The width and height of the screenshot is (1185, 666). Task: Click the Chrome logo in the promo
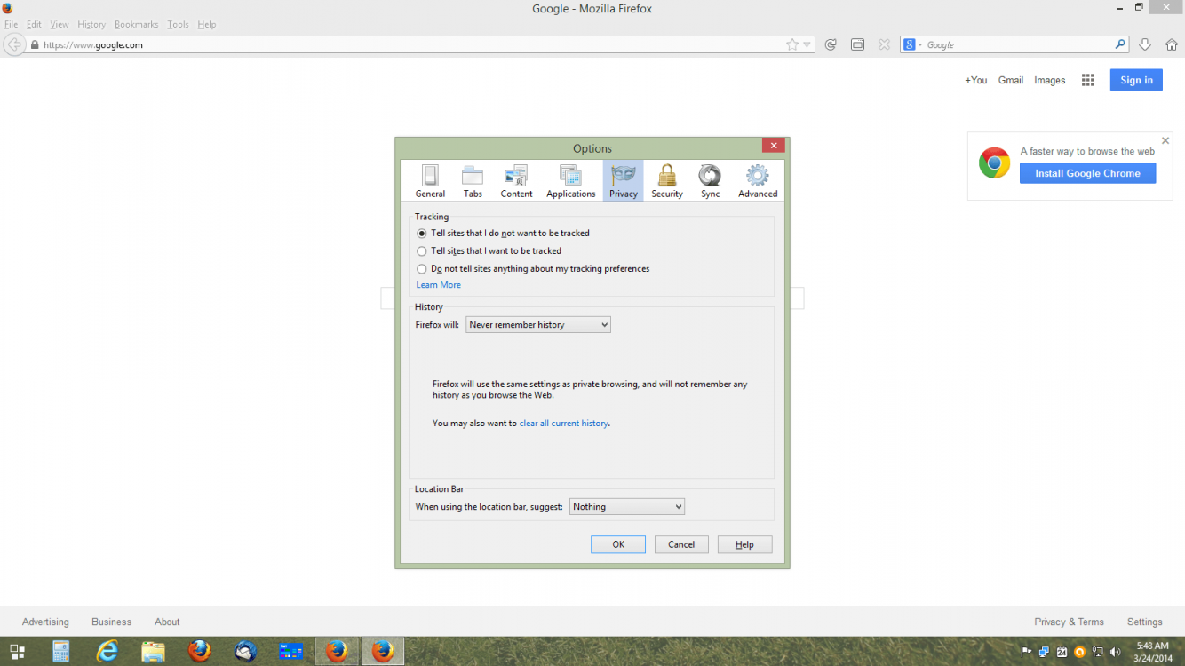[x=994, y=163]
